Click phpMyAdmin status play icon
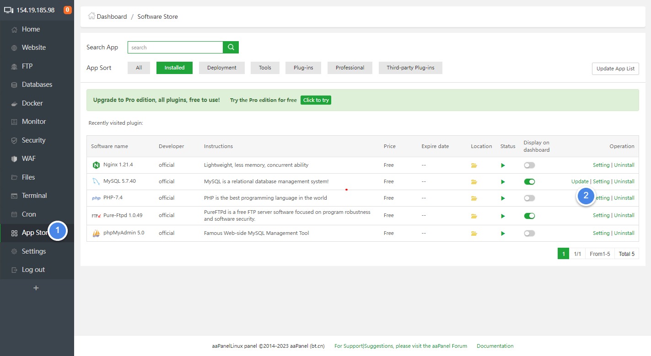This screenshot has height=356, width=651. (x=503, y=234)
